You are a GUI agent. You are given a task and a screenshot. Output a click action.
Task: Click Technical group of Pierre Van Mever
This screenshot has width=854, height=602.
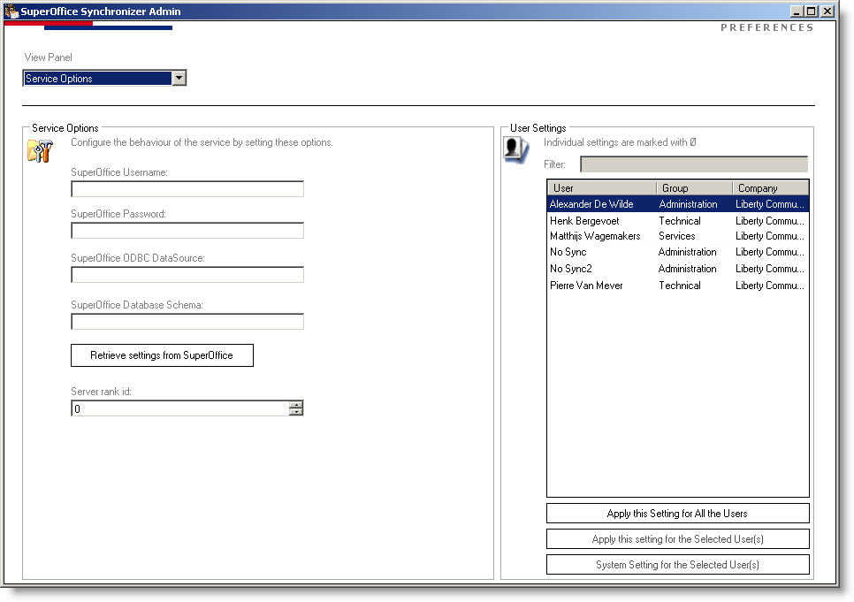point(680,285)
